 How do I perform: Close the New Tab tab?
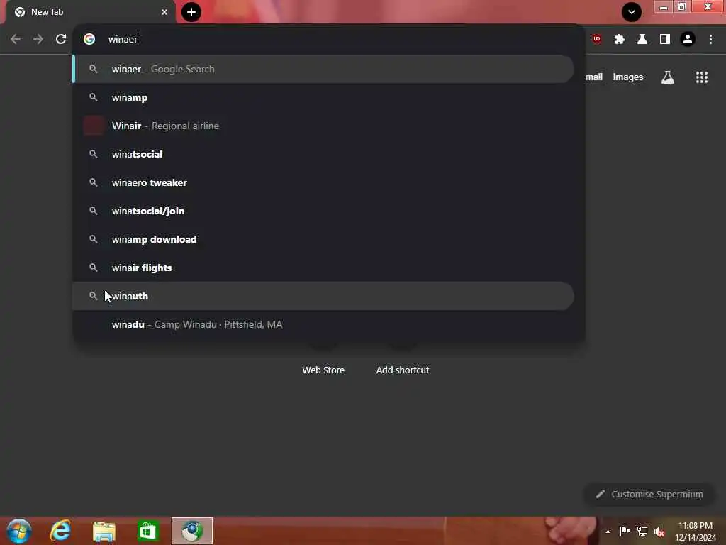pos(164,12)
